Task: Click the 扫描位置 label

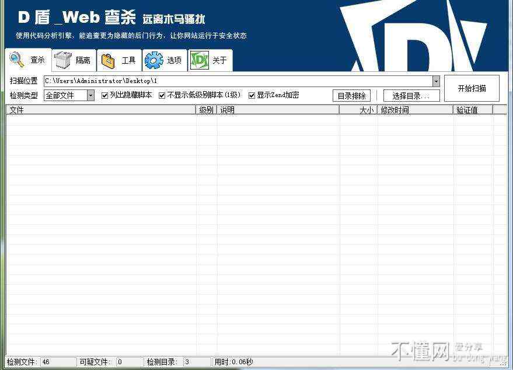Action: coord(23,81)
